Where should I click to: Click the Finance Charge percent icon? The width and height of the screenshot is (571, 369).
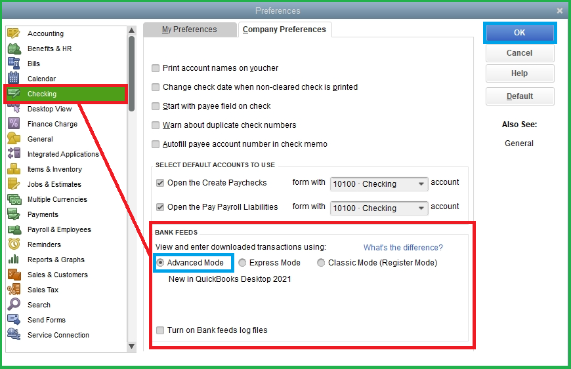14,124
